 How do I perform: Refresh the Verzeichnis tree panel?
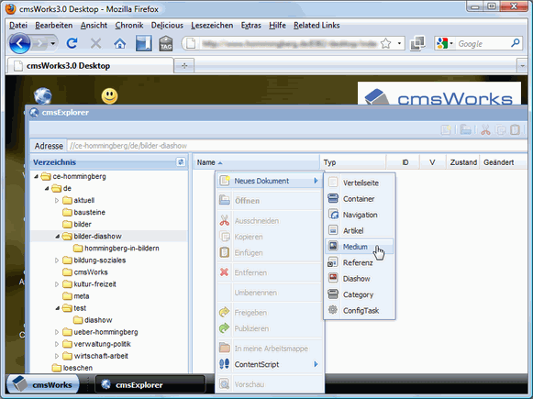[x=181, y=162]
